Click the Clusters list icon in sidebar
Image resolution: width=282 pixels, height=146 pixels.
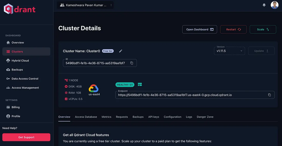pyautogui.click(x=8, y=51)
